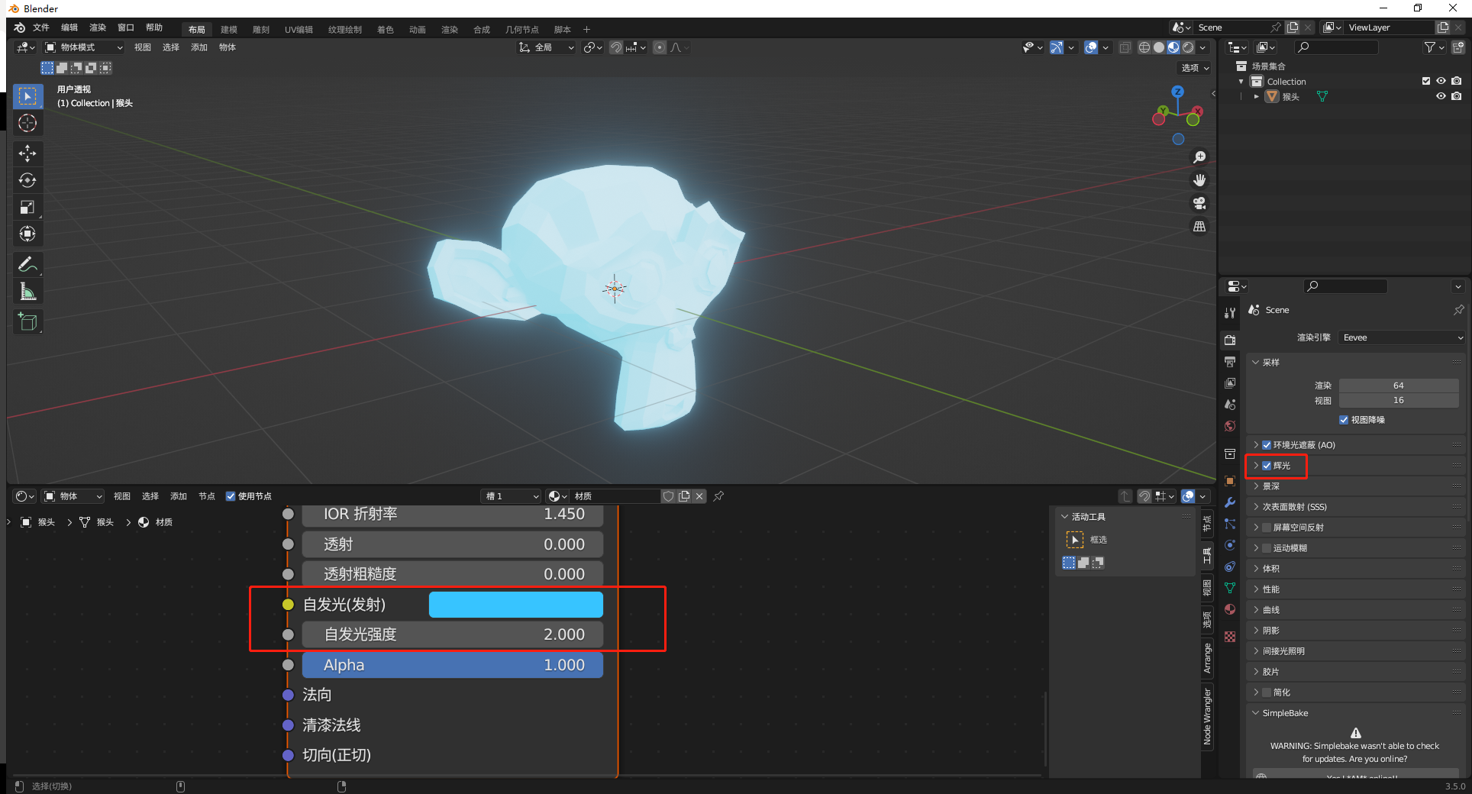1472x794 pixels.
Task: Activate the 3D cursor tool
Action: [27, 123]
